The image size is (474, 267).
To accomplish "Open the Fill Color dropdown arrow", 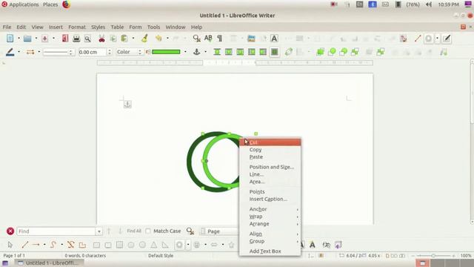I will pyautogui.click(x=185, y=52).
